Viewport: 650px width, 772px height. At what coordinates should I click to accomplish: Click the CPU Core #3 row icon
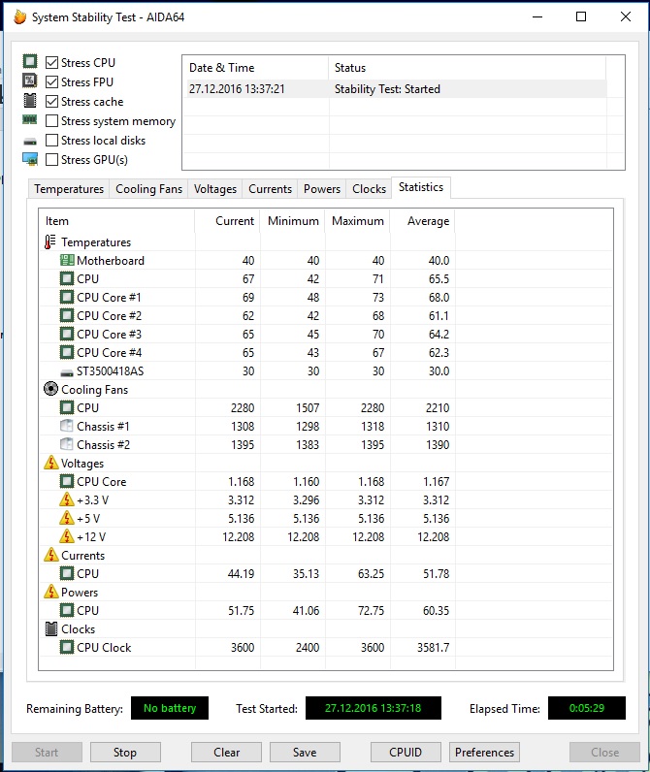pos(67,335)
